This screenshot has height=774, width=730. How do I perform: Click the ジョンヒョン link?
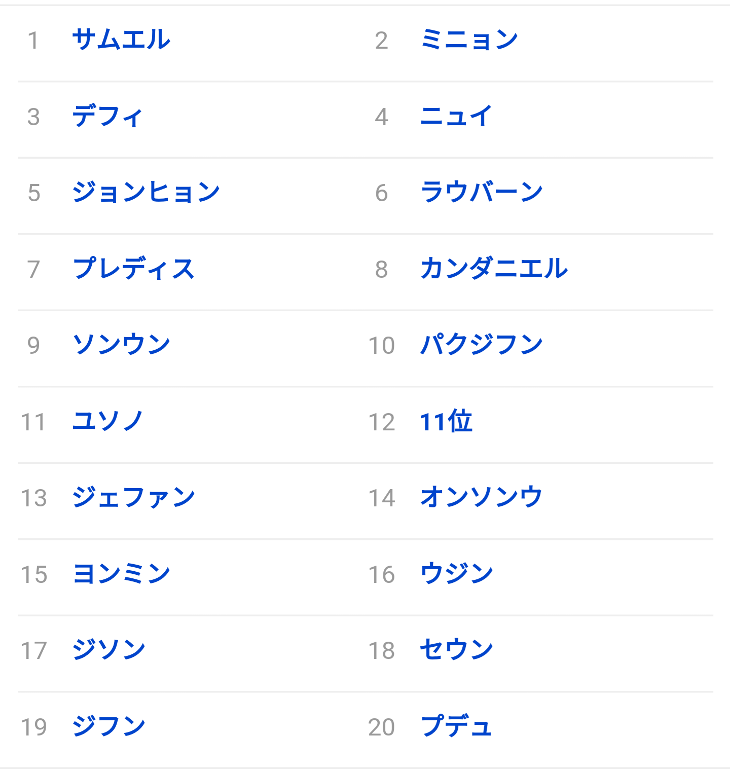coord(146,193)
